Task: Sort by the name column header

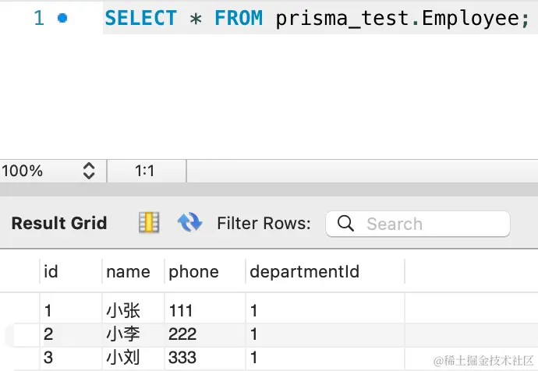Action: (128, 271)
